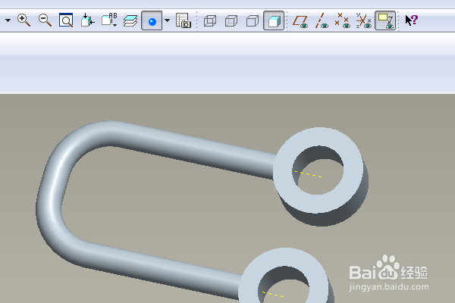Toggle annotation element display button

point(385,20)
